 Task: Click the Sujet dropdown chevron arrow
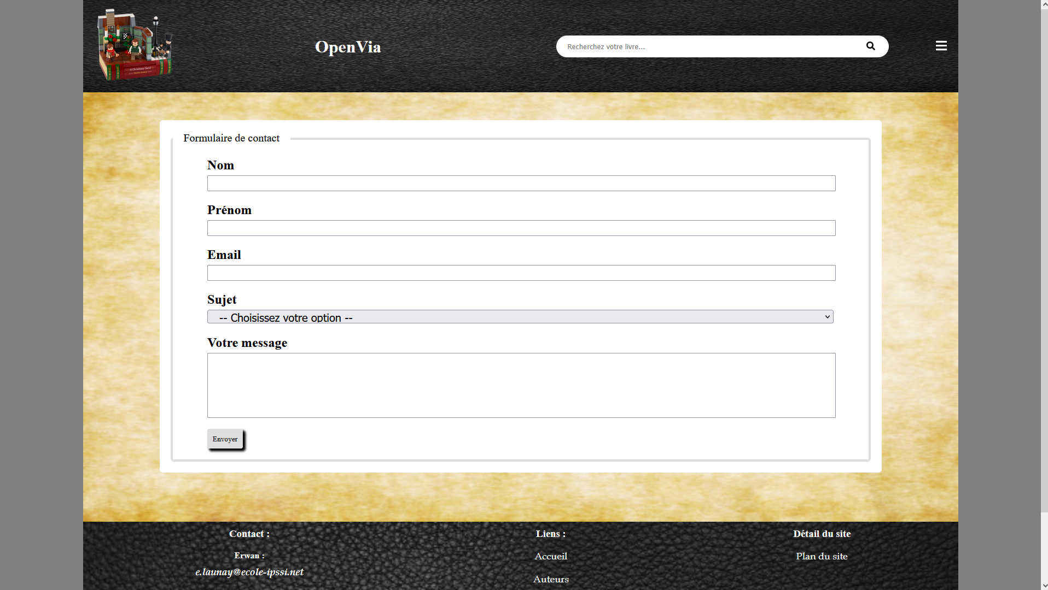[x=827, y=317]
